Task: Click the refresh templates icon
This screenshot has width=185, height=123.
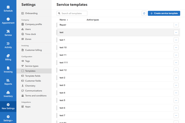Action: 144,13
